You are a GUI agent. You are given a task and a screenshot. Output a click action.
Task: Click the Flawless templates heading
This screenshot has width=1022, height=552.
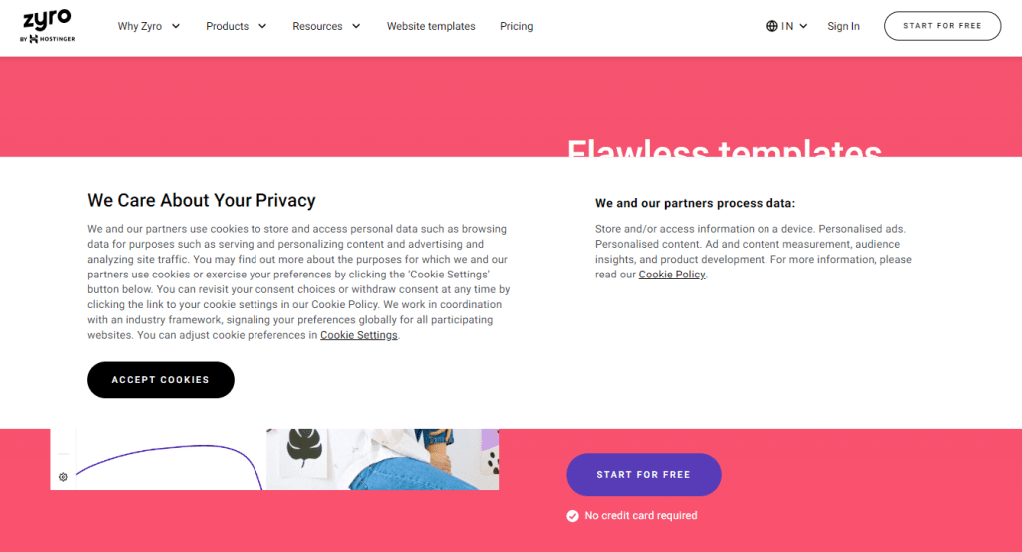click(725, 147)
